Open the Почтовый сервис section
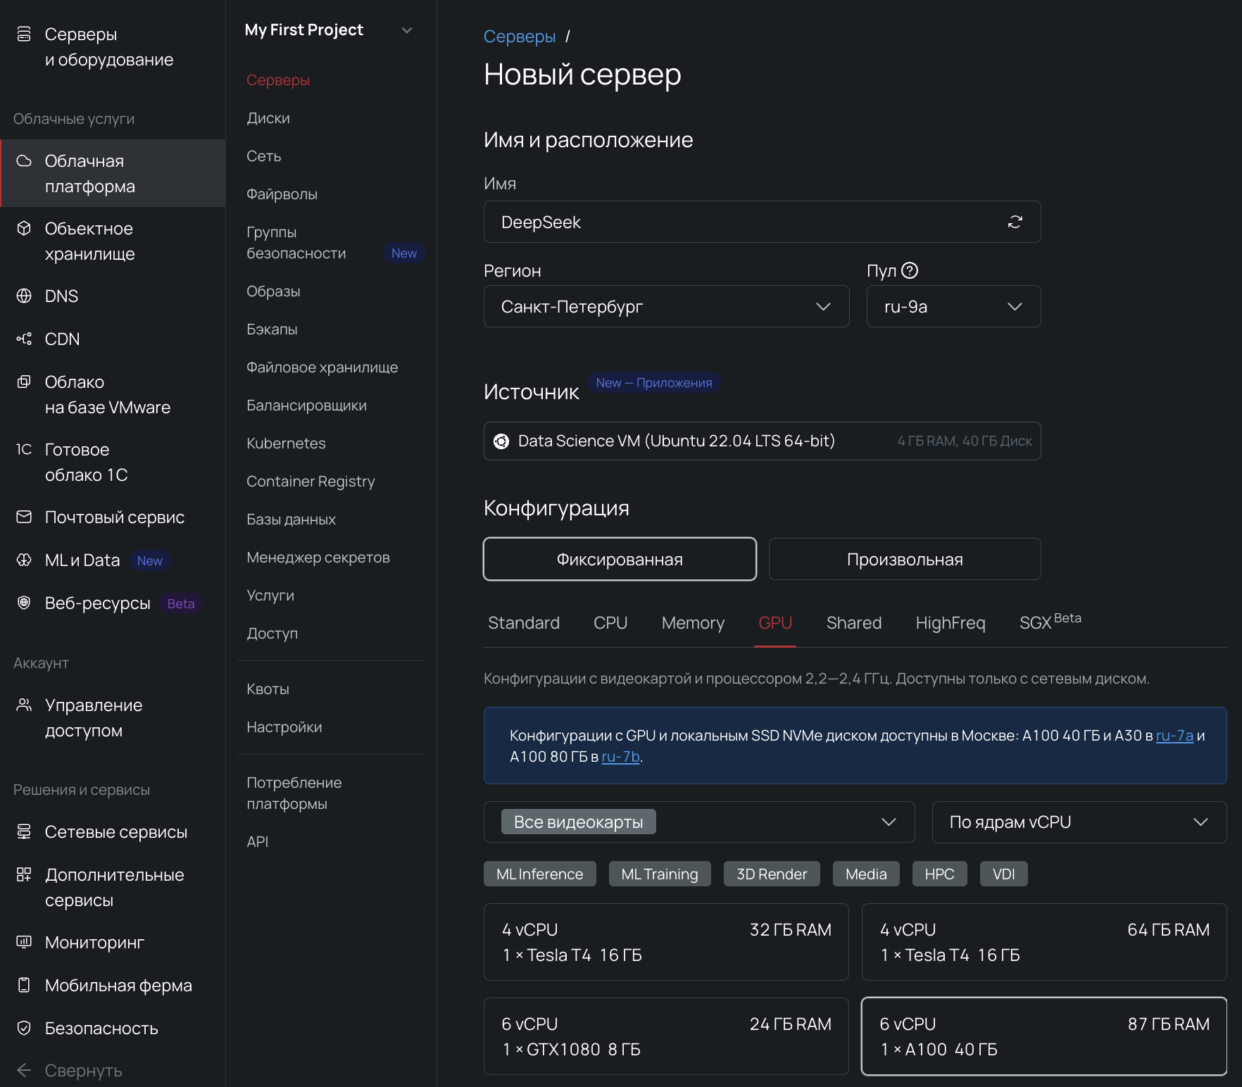Viewport: 1242px width, 1087px height. pyautogui.click(x=115, y=516)
